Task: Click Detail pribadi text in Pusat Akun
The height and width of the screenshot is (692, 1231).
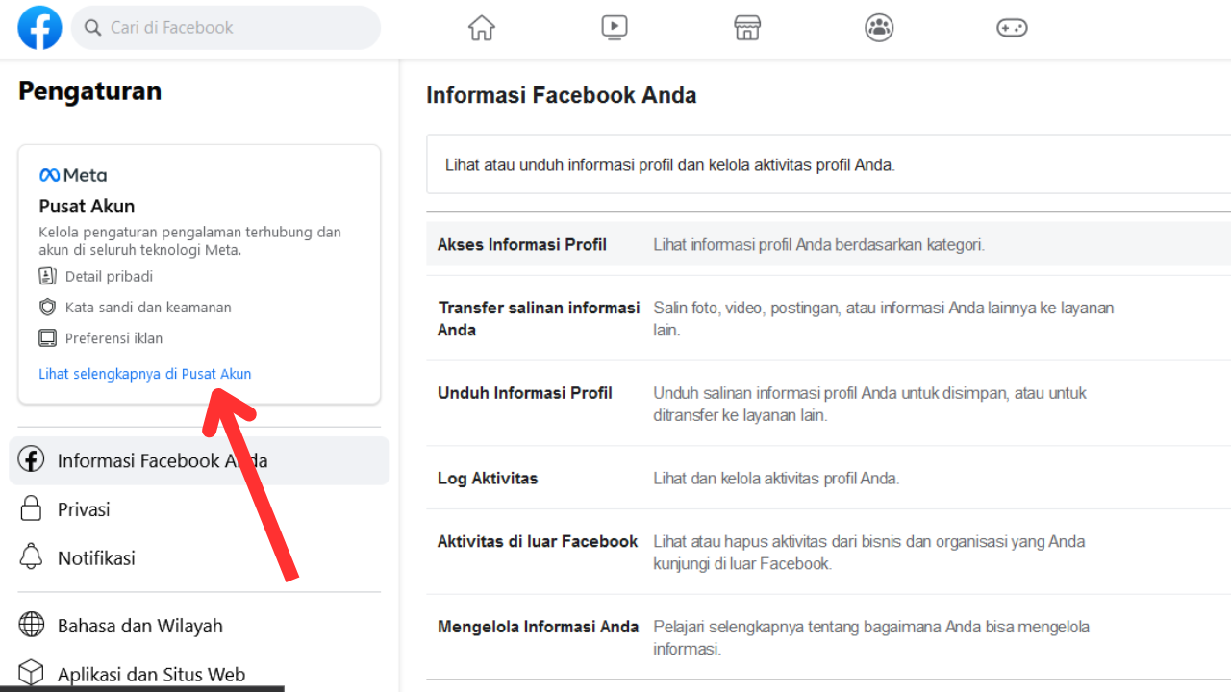Action: click(x=109, y=277)
